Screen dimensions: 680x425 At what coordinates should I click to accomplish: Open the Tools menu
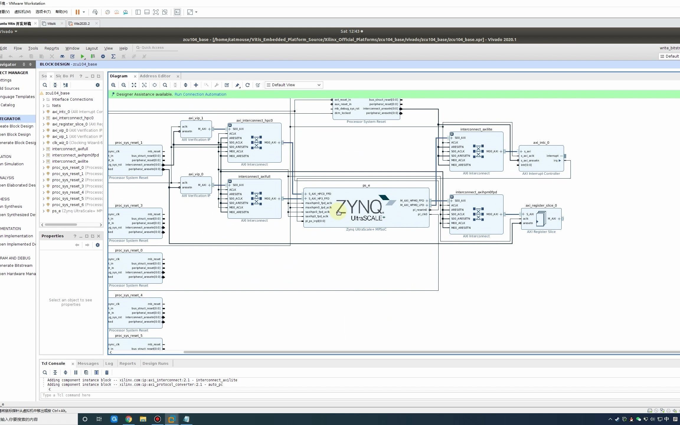tap(33, 48)
